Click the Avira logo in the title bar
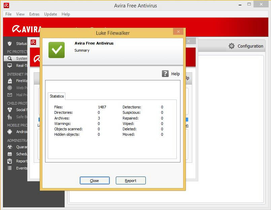 [6, 5]
